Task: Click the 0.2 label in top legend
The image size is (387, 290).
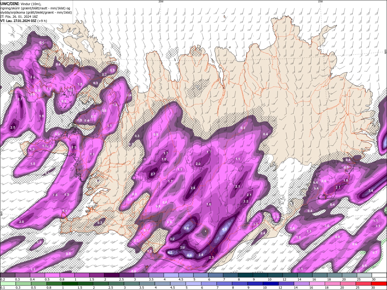Action: (x=2, y=279)
